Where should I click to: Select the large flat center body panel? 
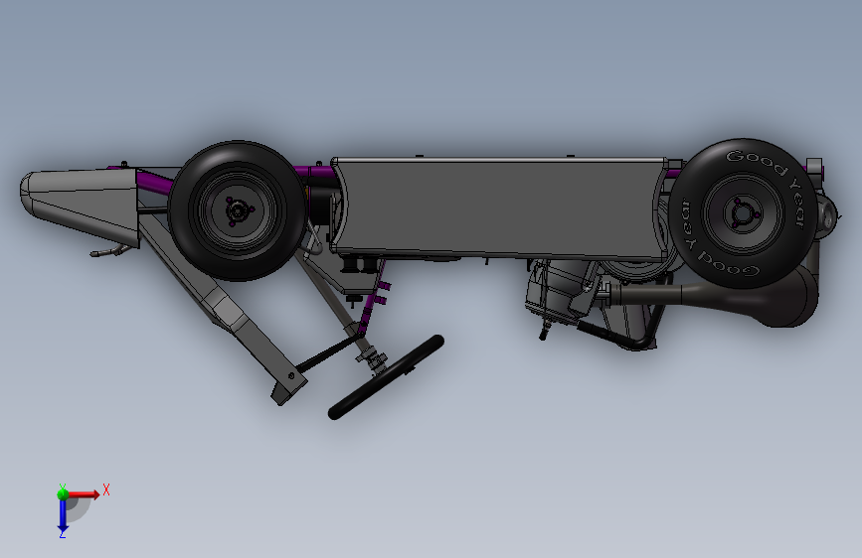(499, 208)
